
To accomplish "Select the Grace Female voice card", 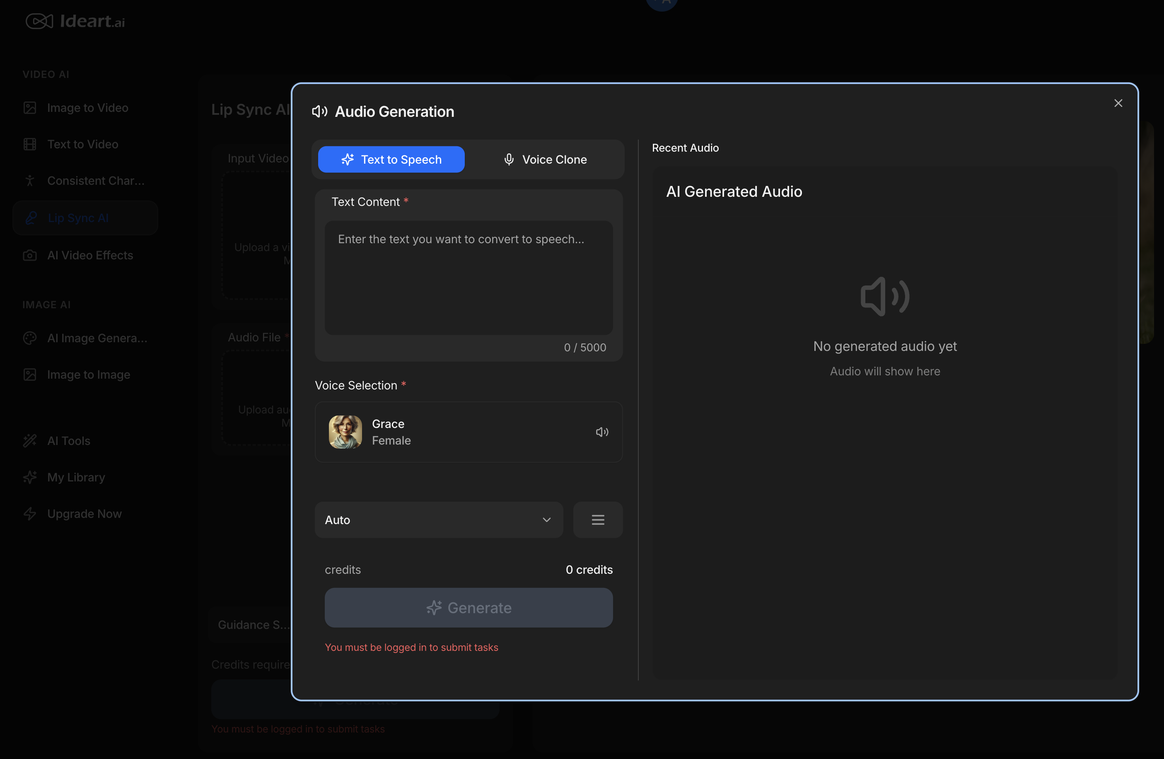I will (x=468, y=432).
